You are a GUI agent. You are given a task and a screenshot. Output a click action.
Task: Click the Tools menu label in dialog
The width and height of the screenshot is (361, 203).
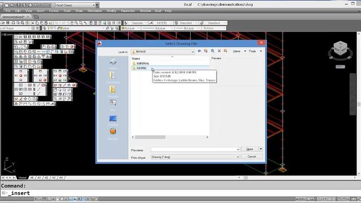click(252, 51)
